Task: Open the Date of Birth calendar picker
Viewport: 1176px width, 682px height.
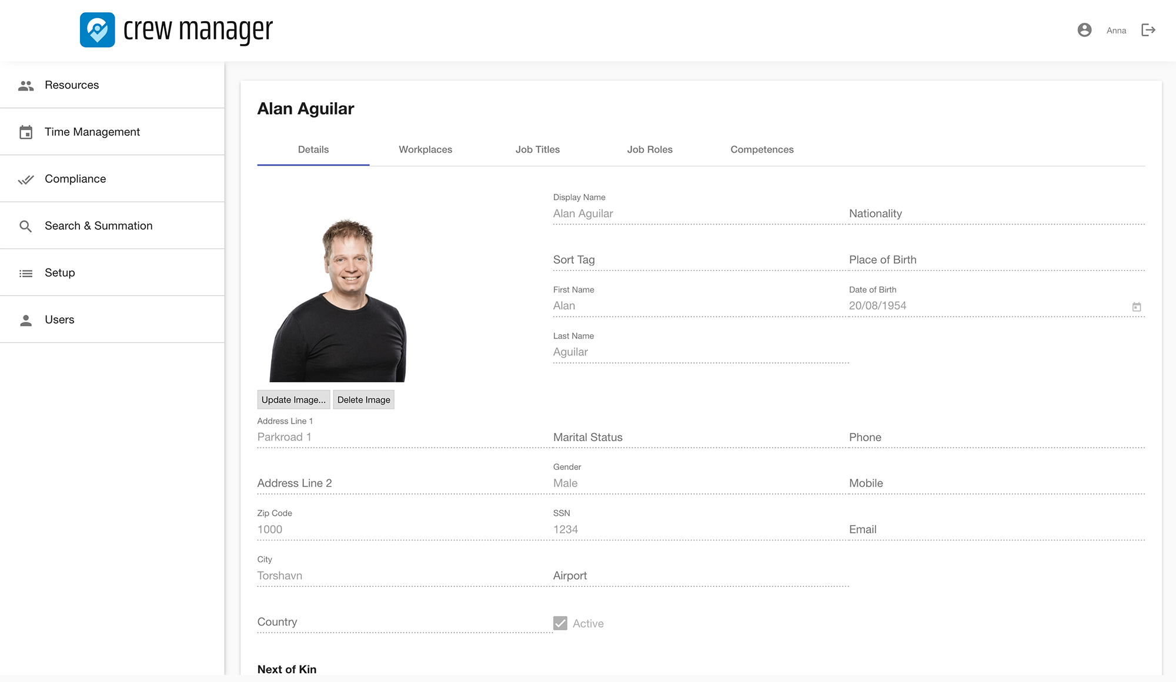Action: (1137, 307)
